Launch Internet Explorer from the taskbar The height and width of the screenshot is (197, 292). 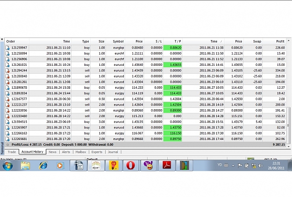(x=43, y=165)
